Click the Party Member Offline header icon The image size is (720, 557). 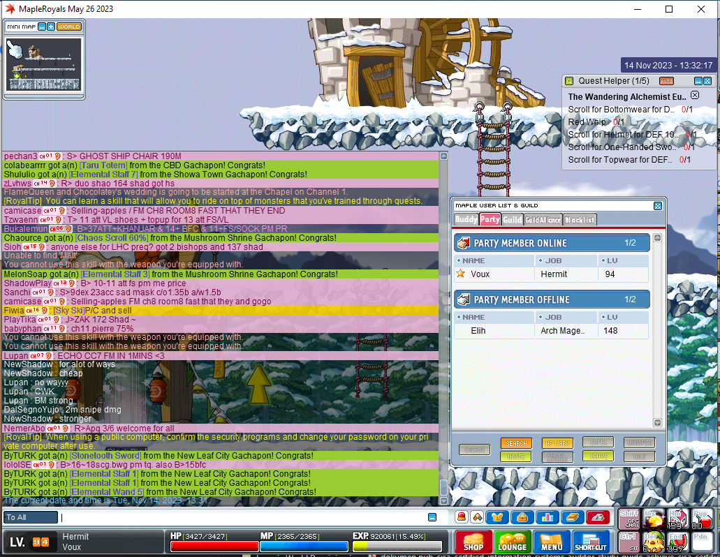(462, 299)
